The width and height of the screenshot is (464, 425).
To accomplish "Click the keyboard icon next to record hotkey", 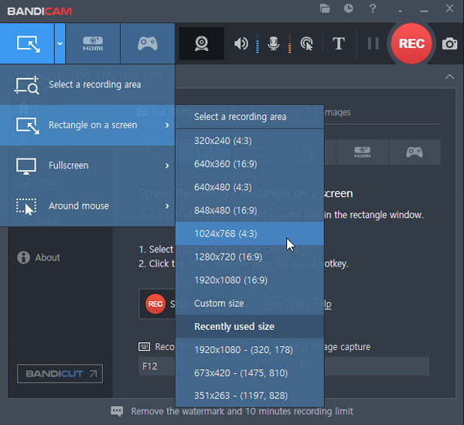I will coord(144,347).
